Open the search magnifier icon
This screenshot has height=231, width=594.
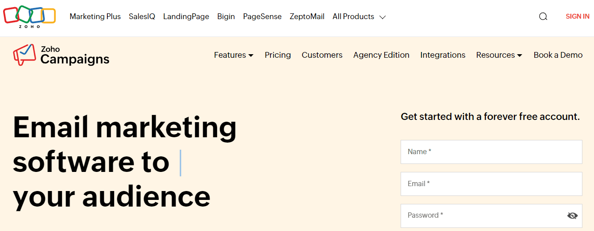543,16
